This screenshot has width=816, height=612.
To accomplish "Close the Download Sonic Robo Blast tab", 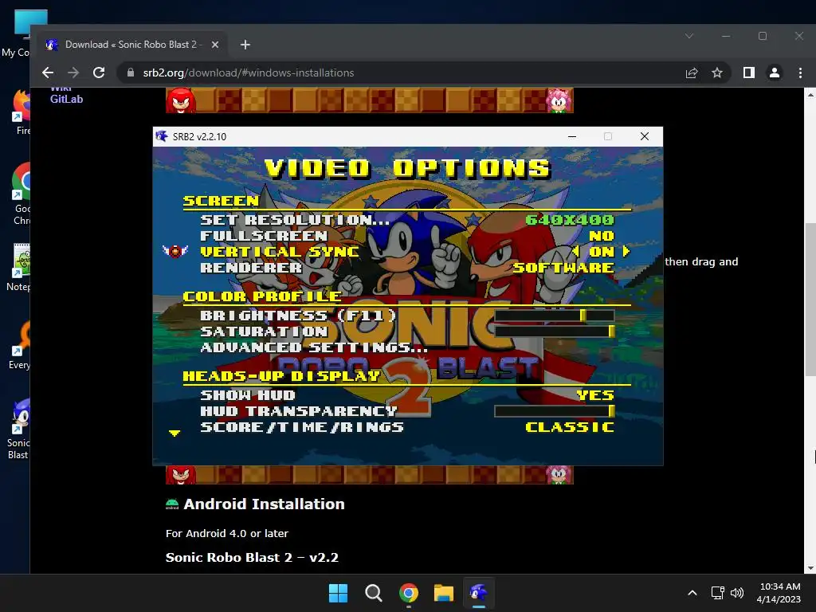I will point(214,45).
